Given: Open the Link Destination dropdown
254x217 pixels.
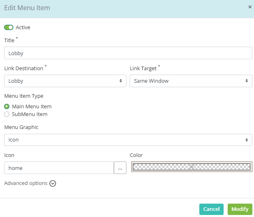Looking at the screenshot, I should (x=65, y=81).
